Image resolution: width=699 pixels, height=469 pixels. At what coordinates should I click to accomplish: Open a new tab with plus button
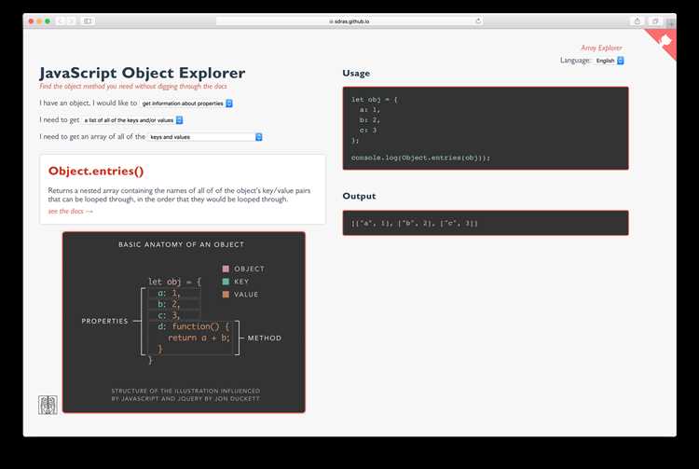coord(670,23)
